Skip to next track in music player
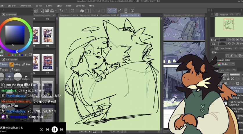The image size is (243, 134). pyautogui.click(x=62, y=129)
